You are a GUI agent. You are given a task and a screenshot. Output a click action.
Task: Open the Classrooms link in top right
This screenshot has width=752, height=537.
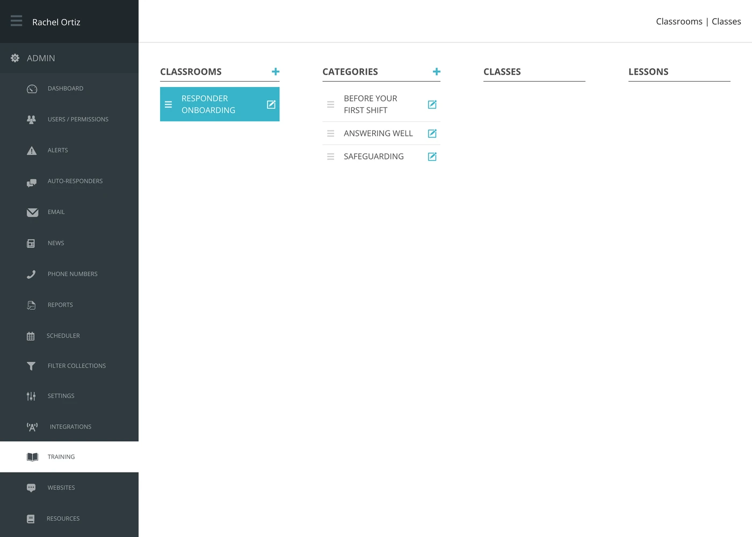tap(679, 21)
